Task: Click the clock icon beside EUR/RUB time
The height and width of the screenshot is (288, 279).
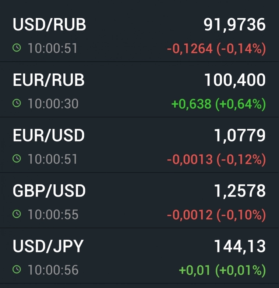Action: point(17,103)
